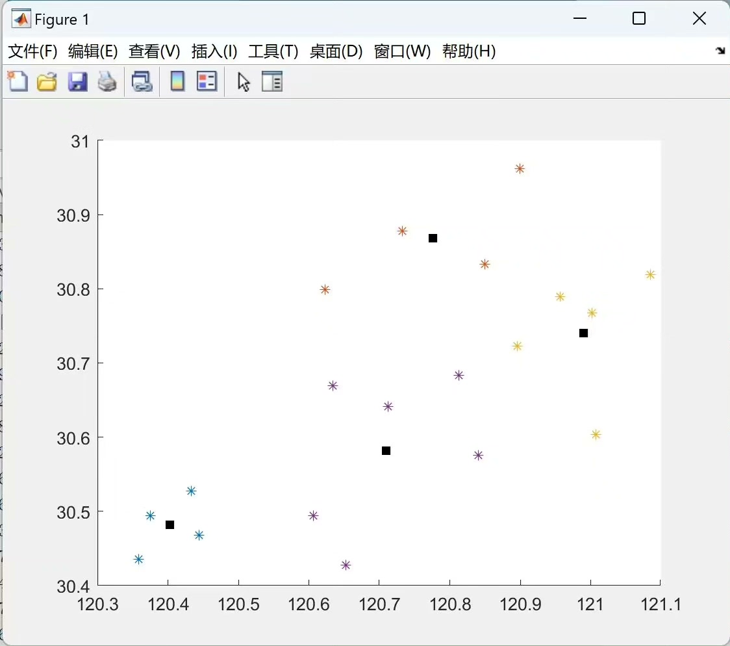730x646 pixels.
Task: Open the 帮助(H) menu
Action: 469,51
